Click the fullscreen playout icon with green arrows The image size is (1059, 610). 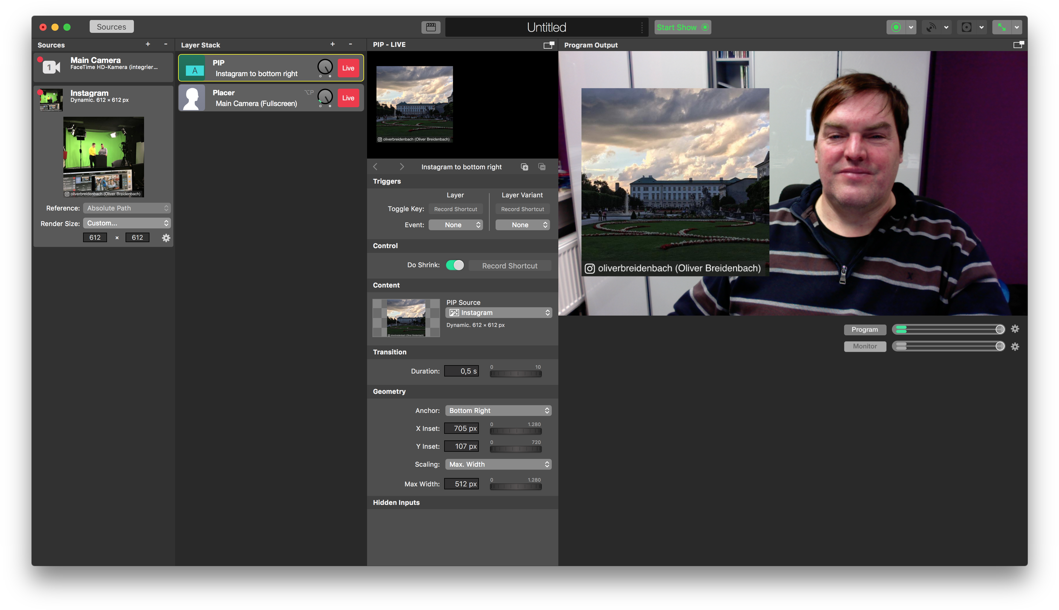click(x=1002, y=27)
